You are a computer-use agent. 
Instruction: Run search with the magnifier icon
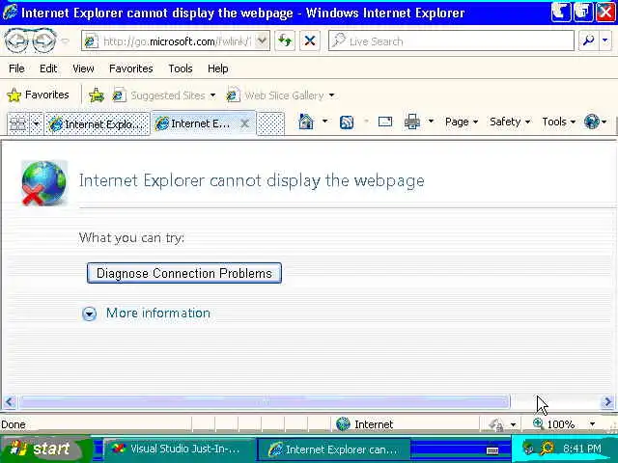tap(588, 41)
